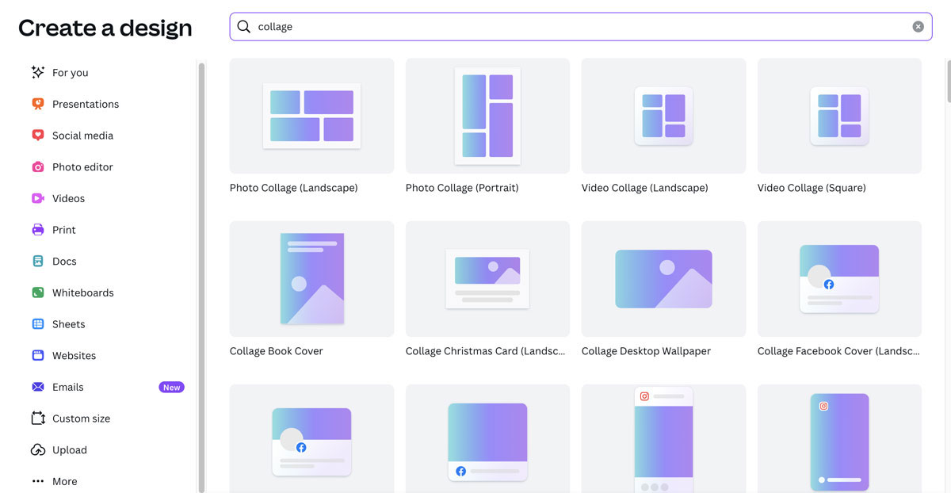Open Emails marked New
This screenshot has height=493, width=951.
click(x=68, y=387)
